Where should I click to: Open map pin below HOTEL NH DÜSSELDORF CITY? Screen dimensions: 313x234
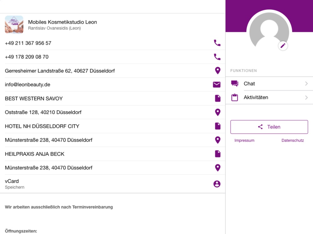point(218,140)
